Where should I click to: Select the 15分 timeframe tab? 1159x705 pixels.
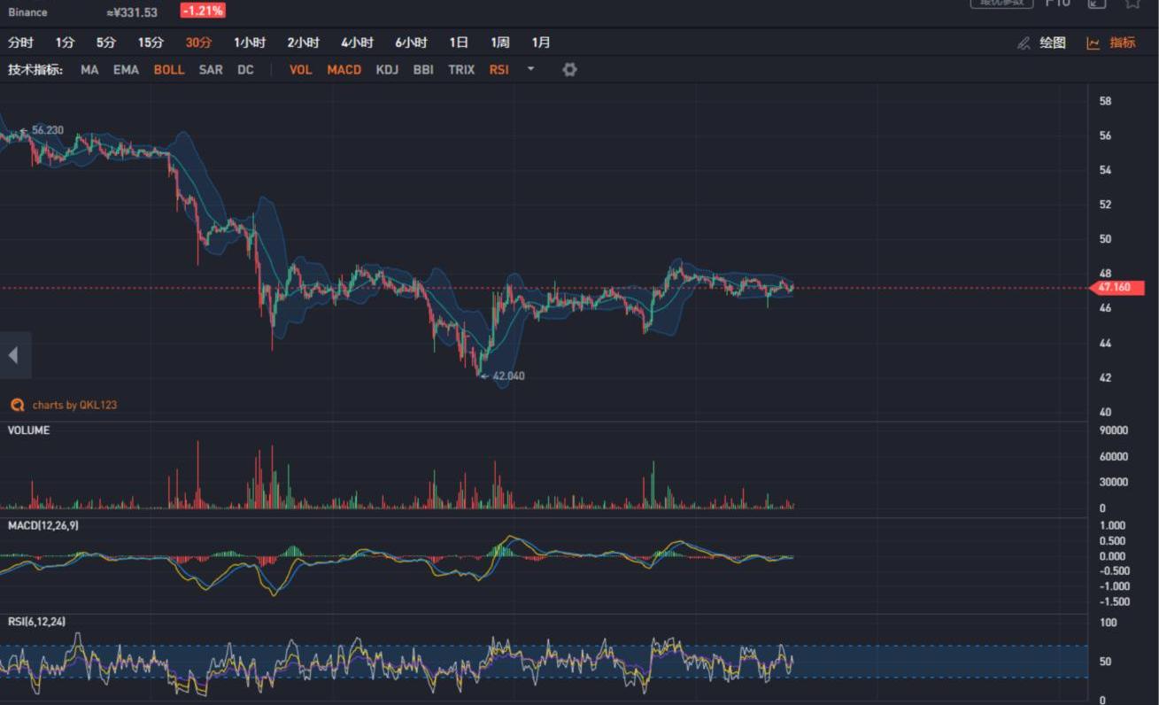[151, 43]
